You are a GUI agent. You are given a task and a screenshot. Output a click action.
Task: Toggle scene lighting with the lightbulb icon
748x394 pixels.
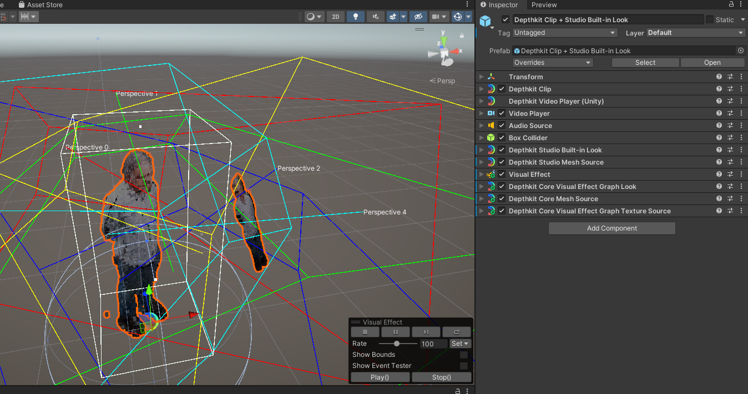click(356, 17)
